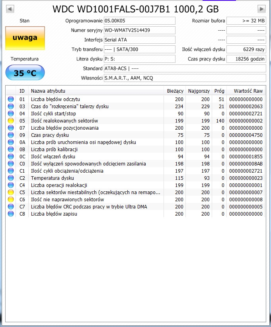Go to previous disk with left arrow
This screenshot has width=271, height=327.
click(x=10, y=9)
